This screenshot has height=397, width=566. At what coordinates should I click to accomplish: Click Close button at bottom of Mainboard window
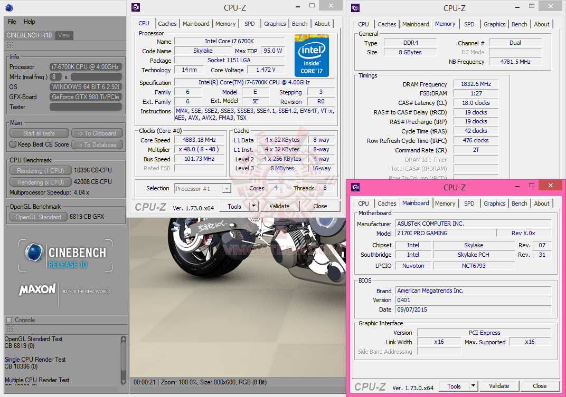pos(540,386)
